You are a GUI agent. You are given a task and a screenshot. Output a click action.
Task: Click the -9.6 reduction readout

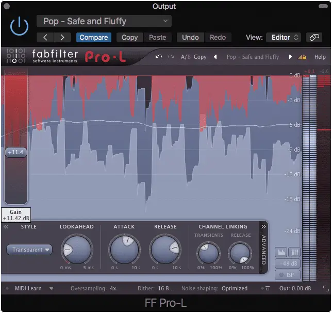tap(324, 71)
